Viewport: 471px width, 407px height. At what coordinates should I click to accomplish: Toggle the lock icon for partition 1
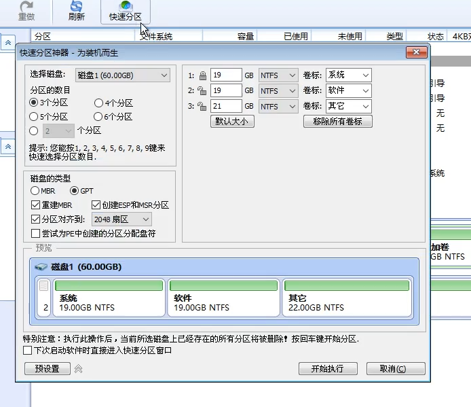(x=203, y=75)
